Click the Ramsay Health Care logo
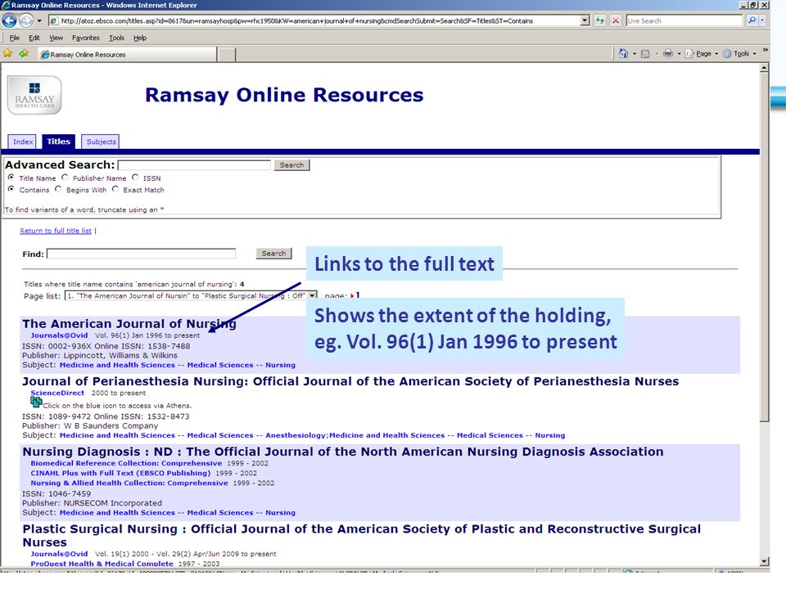 click(x=34, y=95)
